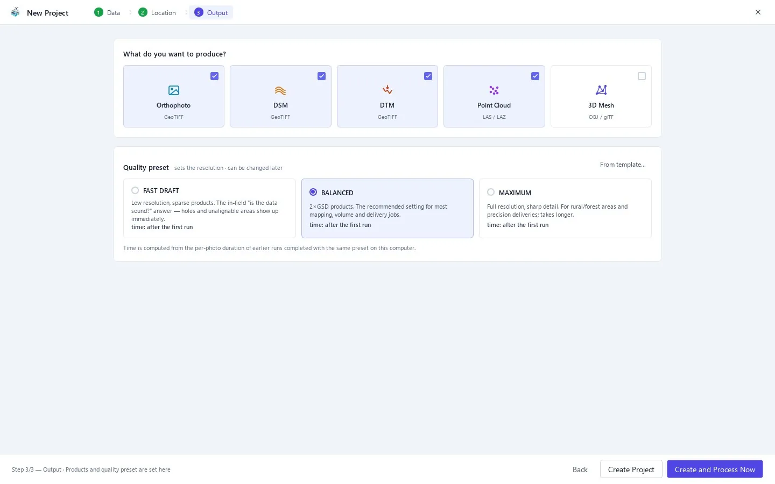The image size is (775, 484).
Task: Uncheck the DSM checkbox
Action: (321, 76)
